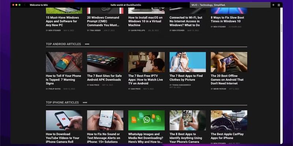Click author Dan Price under APK Downloads article

(x=94, y=85)
